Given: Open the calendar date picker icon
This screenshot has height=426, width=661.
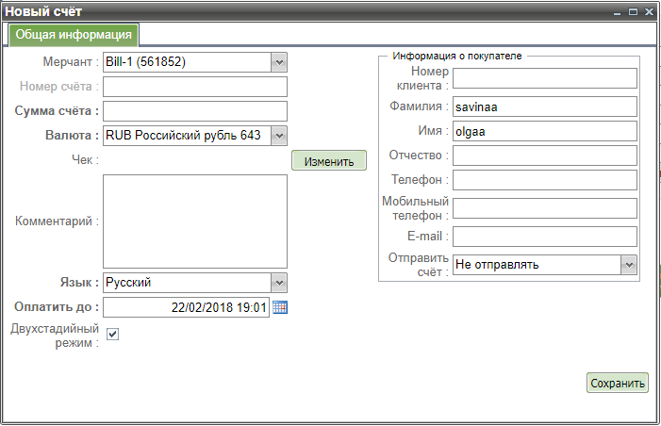Looking at the screenshot, I should tap(279, 307).
